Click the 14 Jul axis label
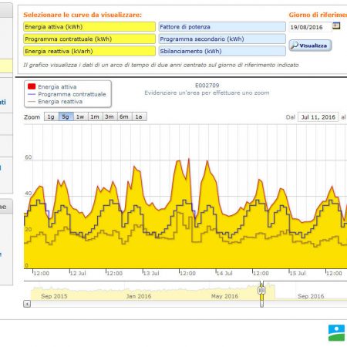This screenshot has height=347, width=347. point(224,273)
